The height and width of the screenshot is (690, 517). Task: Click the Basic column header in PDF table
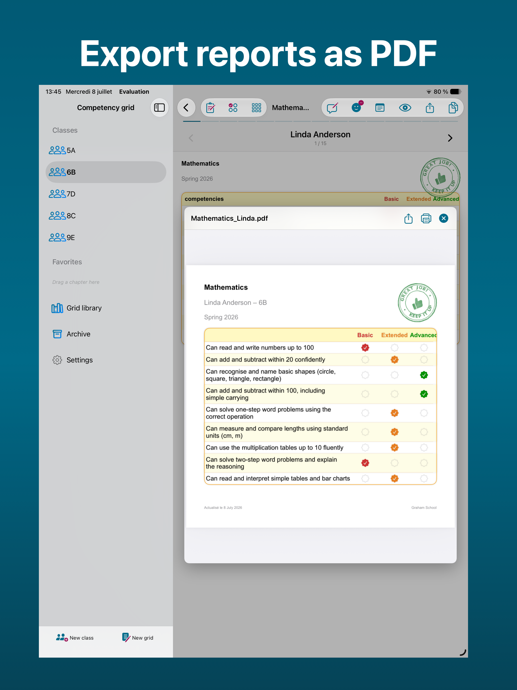[x=365, y=335]
